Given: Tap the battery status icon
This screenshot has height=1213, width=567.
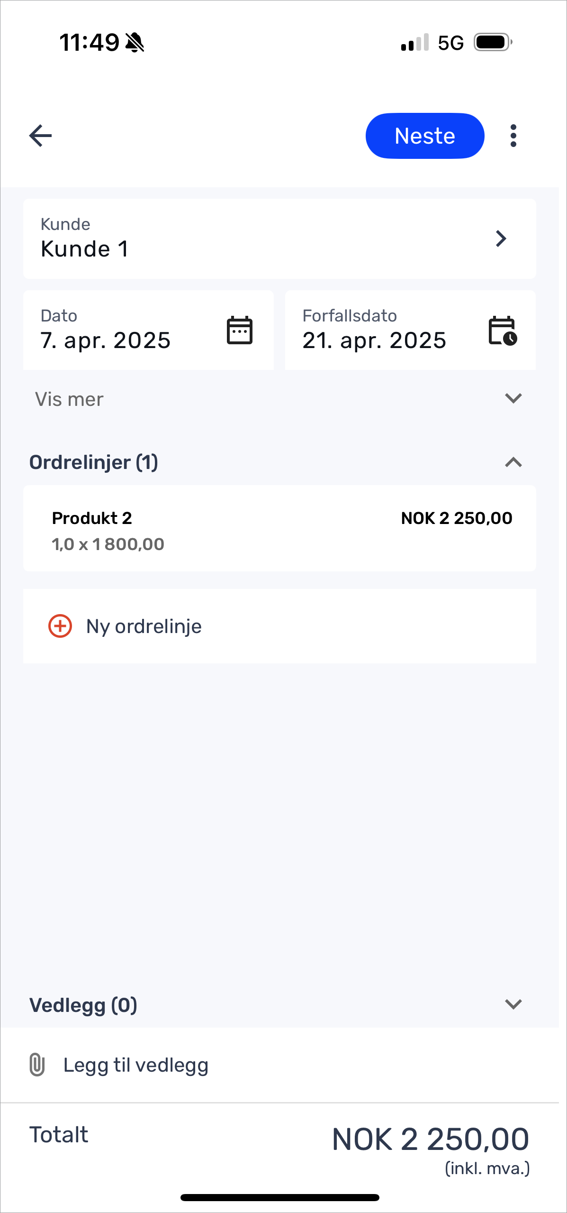Looking at the screenshot, I should (493, 42).
